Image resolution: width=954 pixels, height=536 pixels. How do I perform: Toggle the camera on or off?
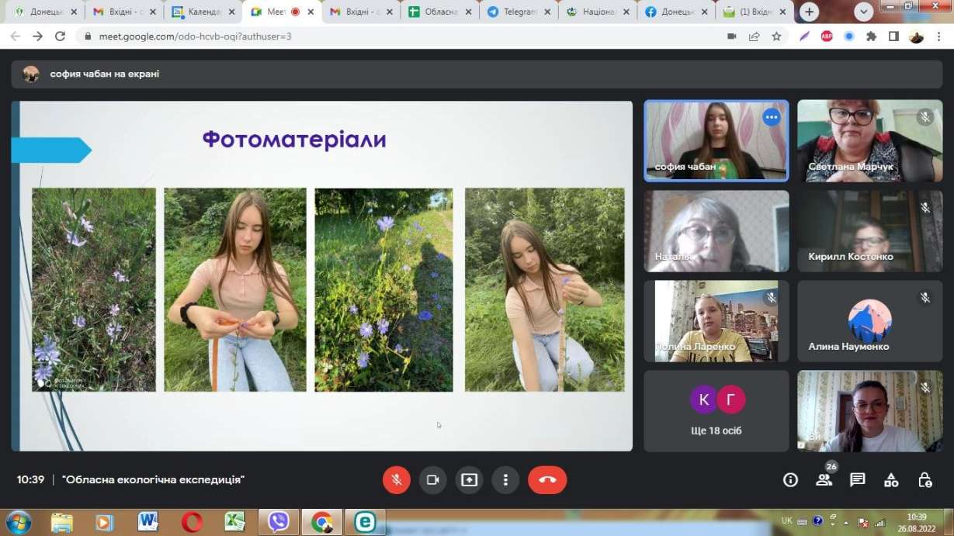tap(433, 480)
